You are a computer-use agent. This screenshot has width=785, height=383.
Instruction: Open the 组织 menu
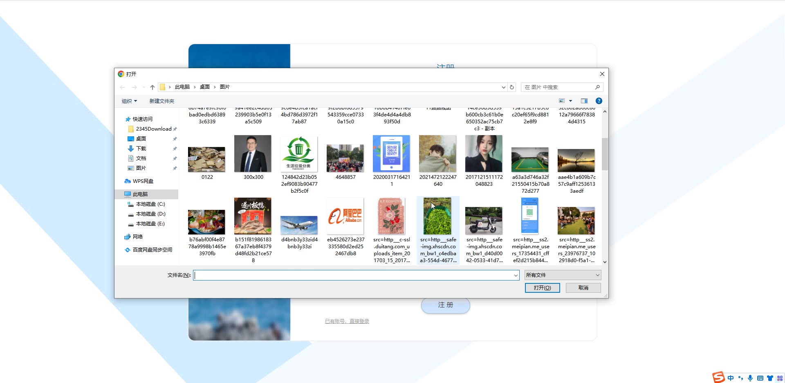129,101
